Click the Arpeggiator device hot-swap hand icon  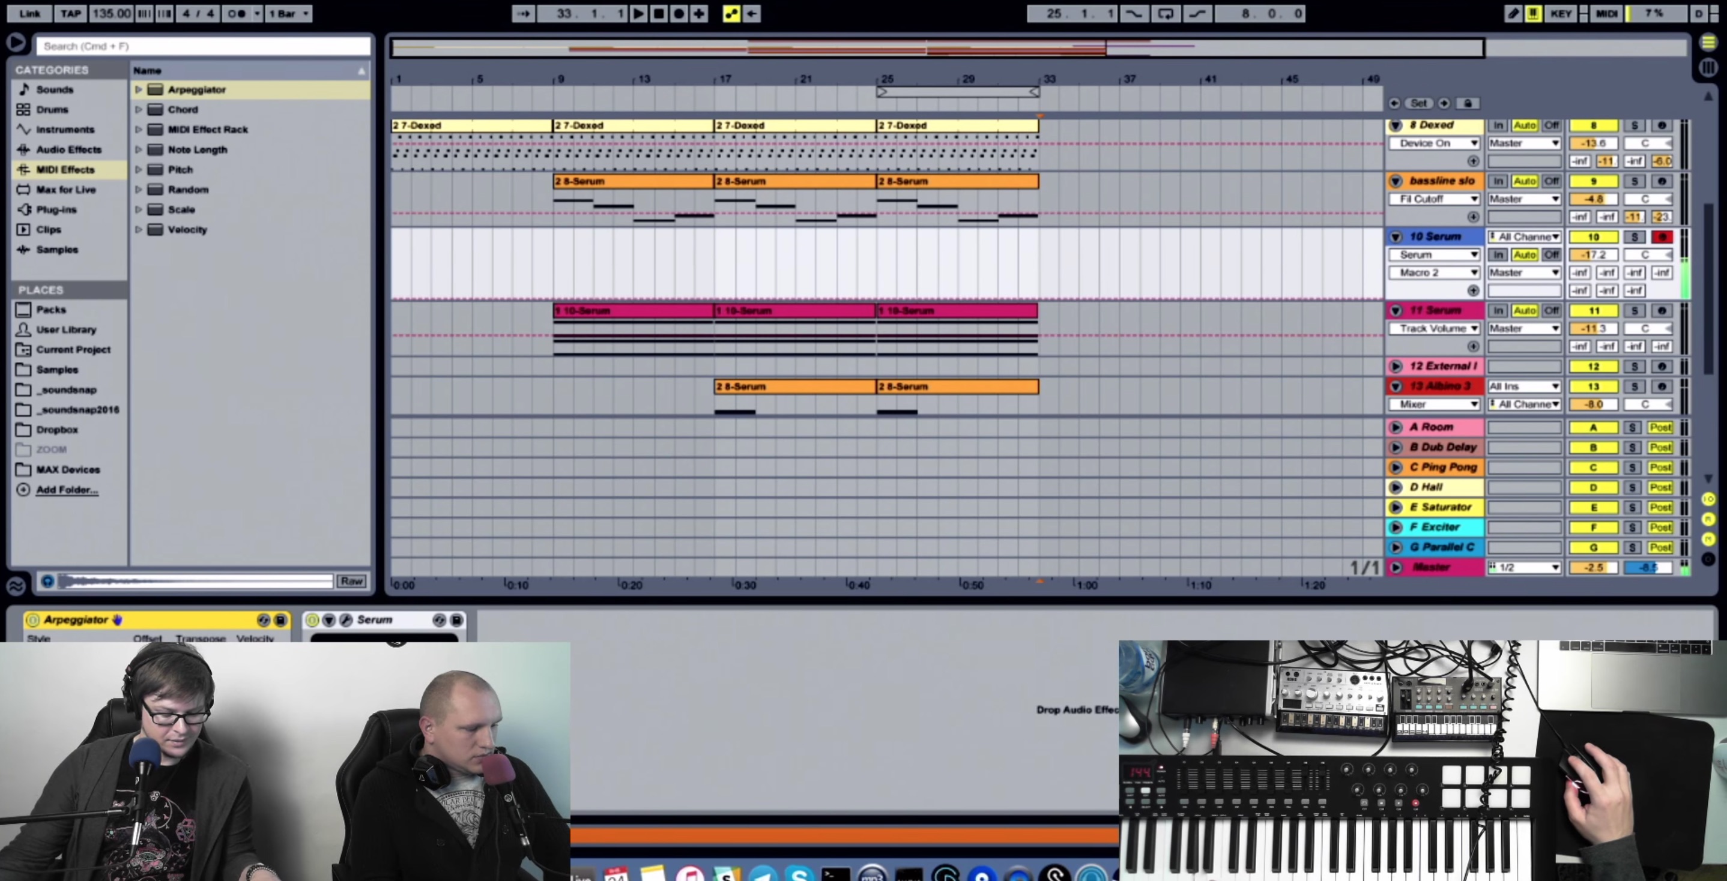pos(118,620)
